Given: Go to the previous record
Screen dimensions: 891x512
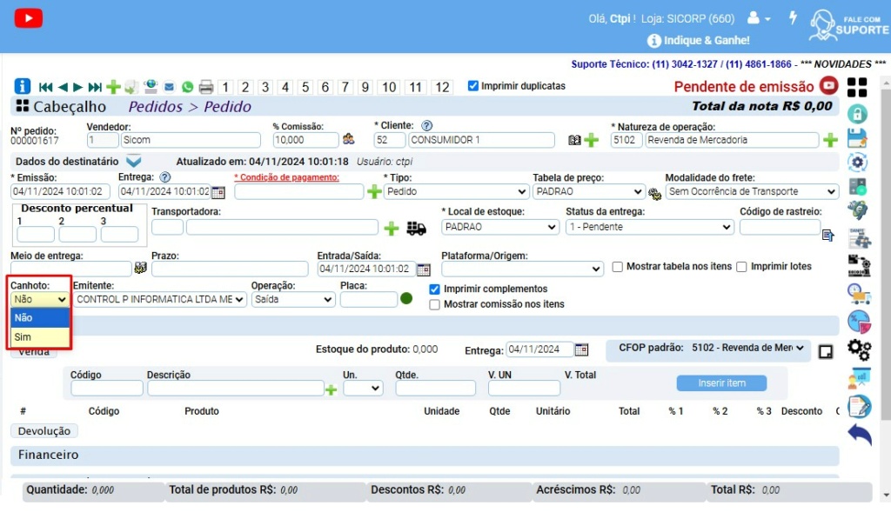Looking at the screenshot, I should pos(63,87).
